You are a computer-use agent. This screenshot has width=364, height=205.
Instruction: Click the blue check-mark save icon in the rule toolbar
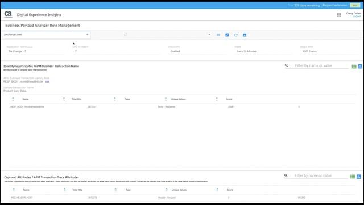227,35
